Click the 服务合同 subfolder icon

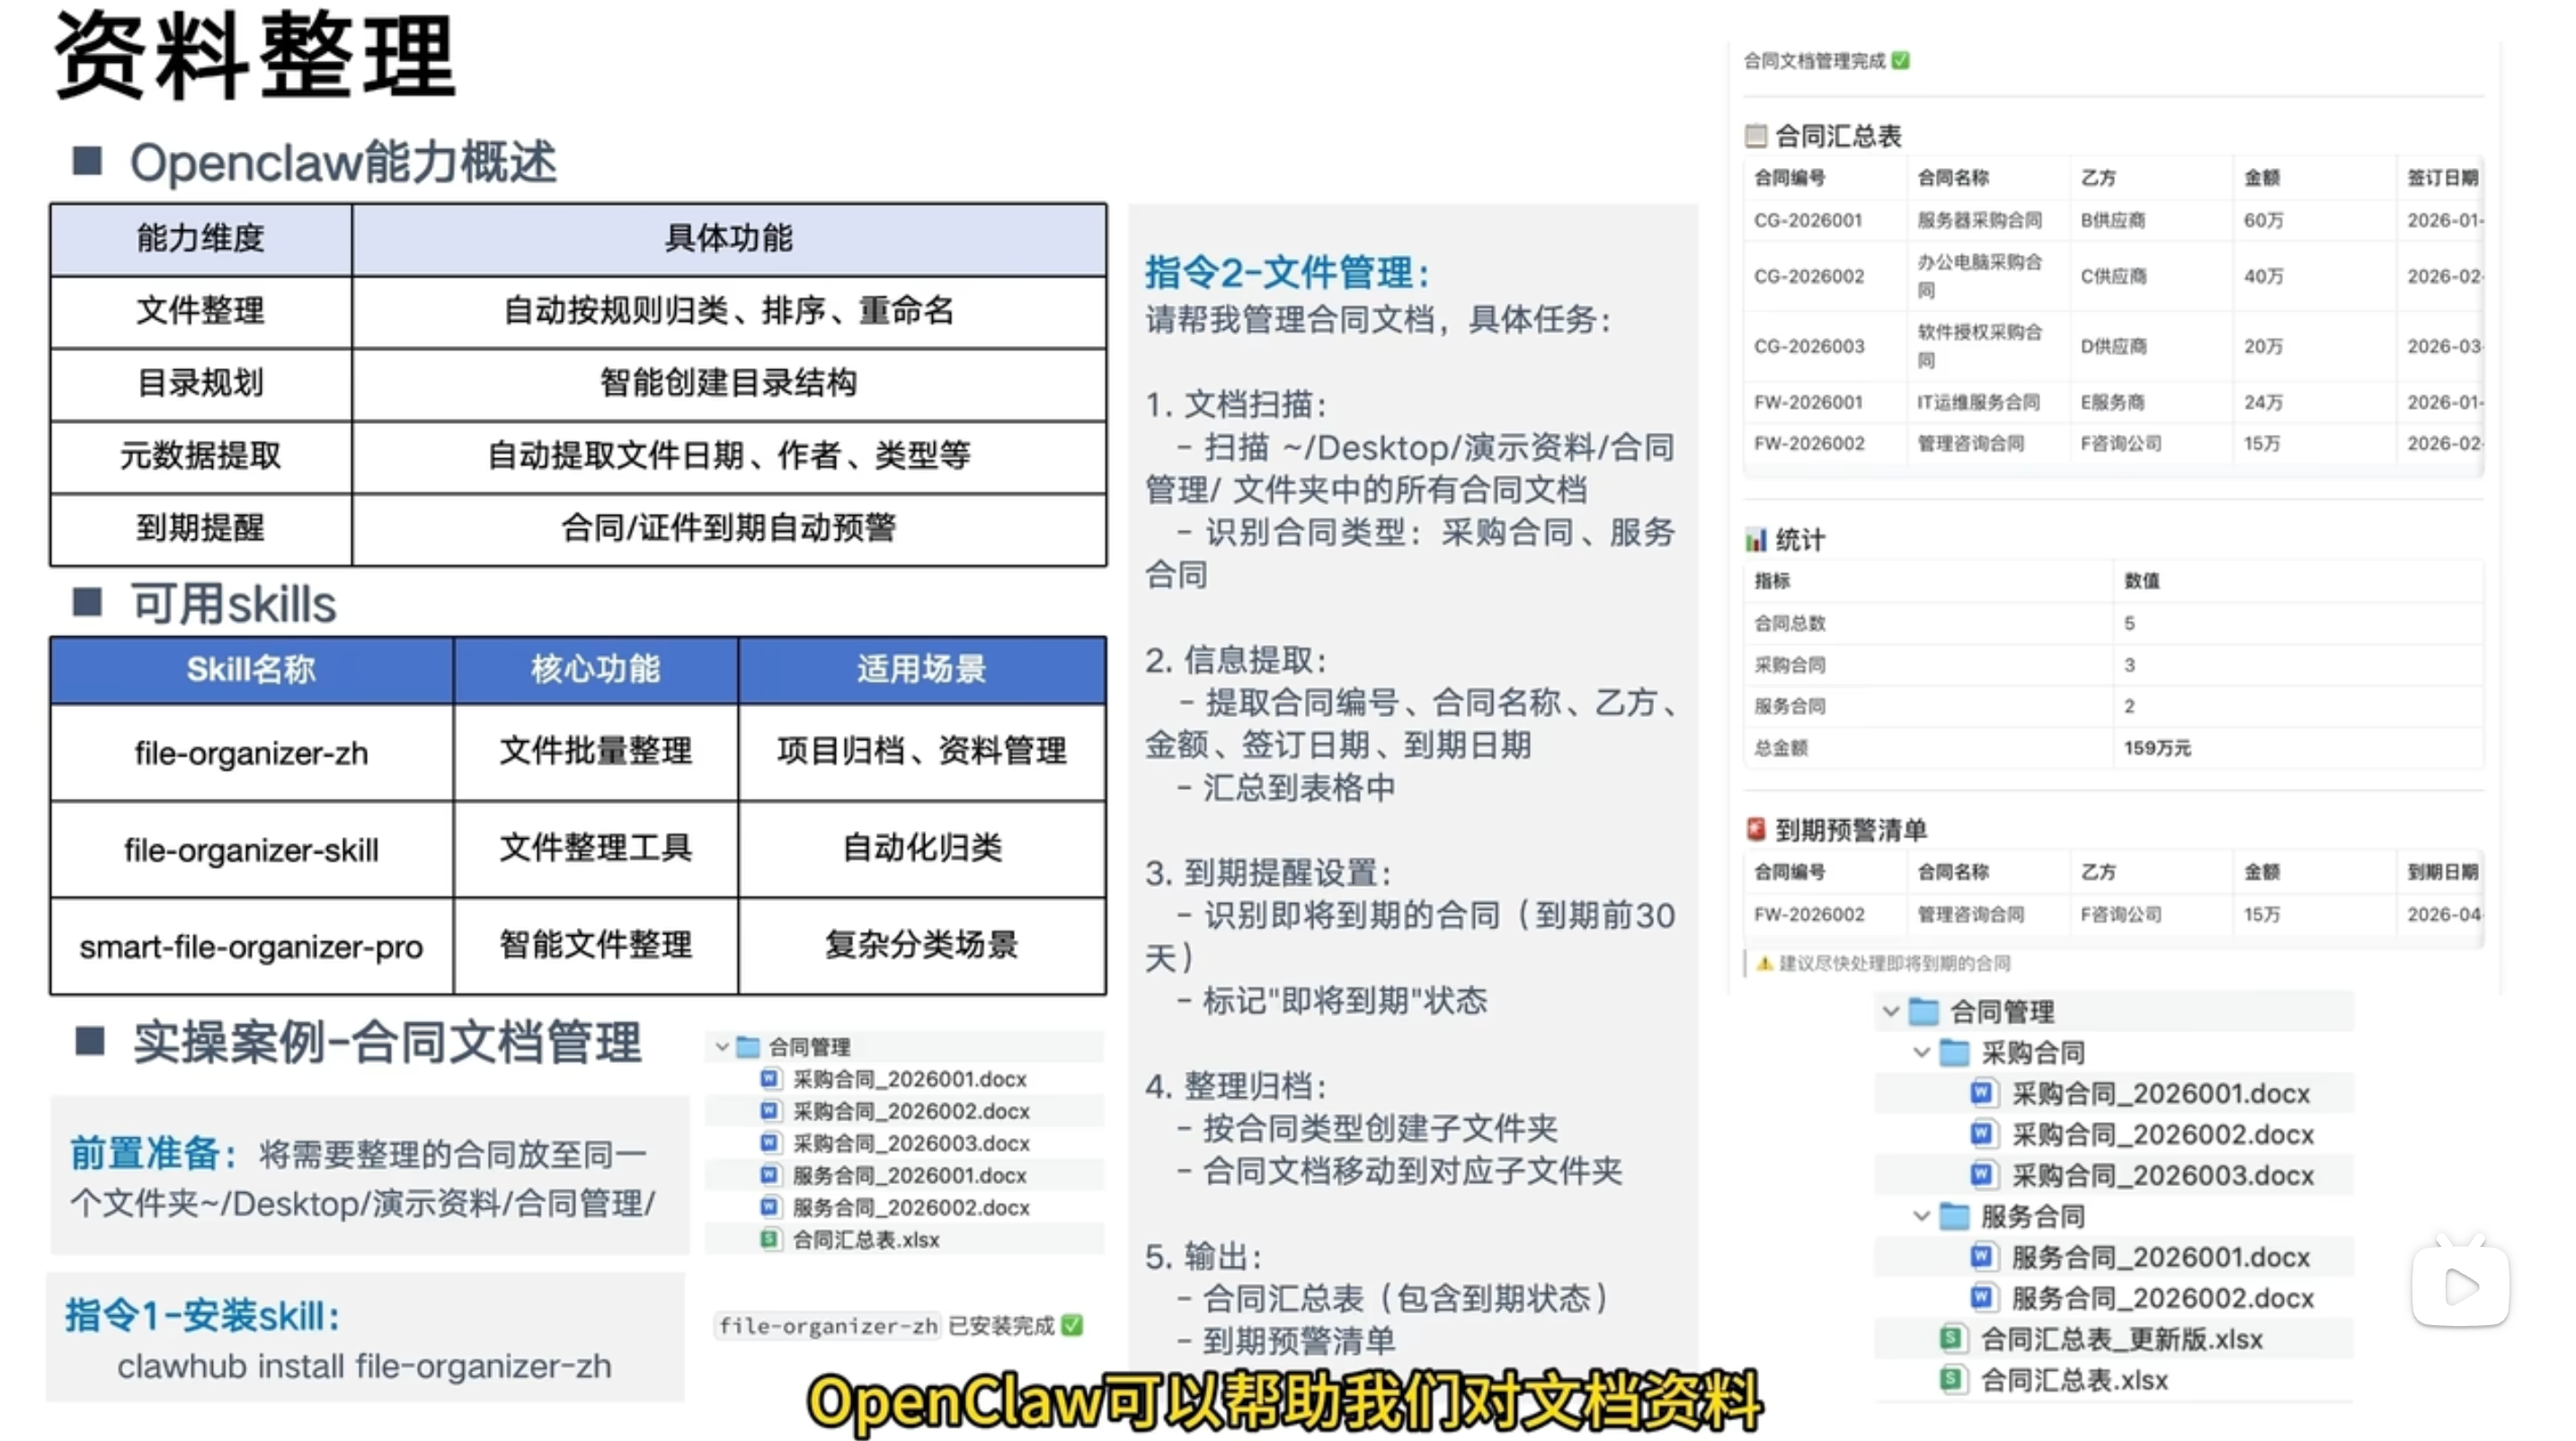click(x=1955, y=1216)
